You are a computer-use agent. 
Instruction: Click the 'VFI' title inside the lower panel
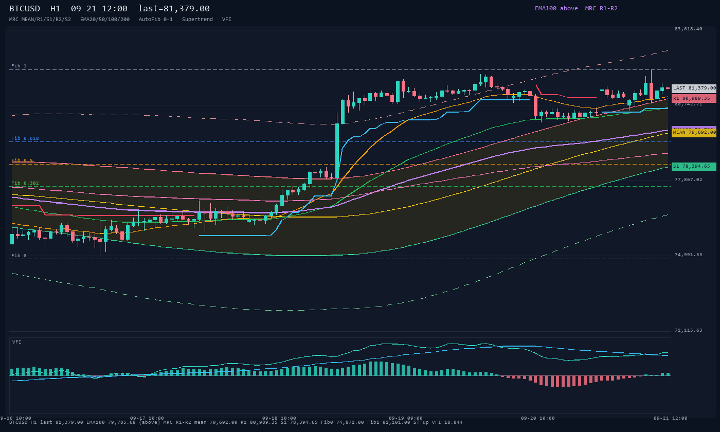pos(17,342)
